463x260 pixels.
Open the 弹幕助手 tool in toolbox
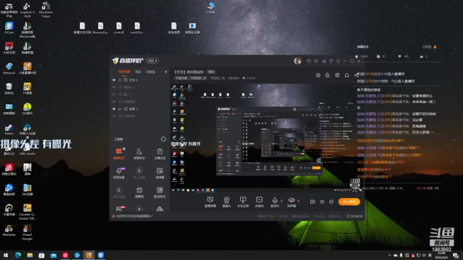[119, 154]
